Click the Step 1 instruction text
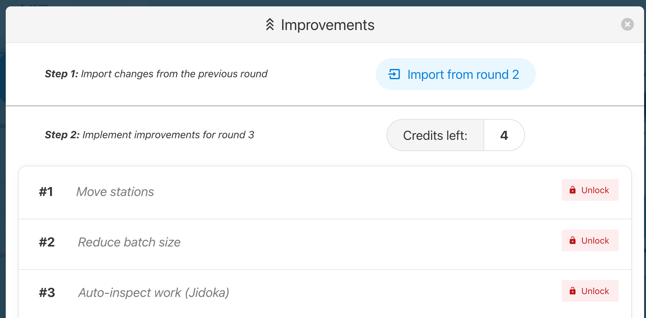 coord(156,74)
